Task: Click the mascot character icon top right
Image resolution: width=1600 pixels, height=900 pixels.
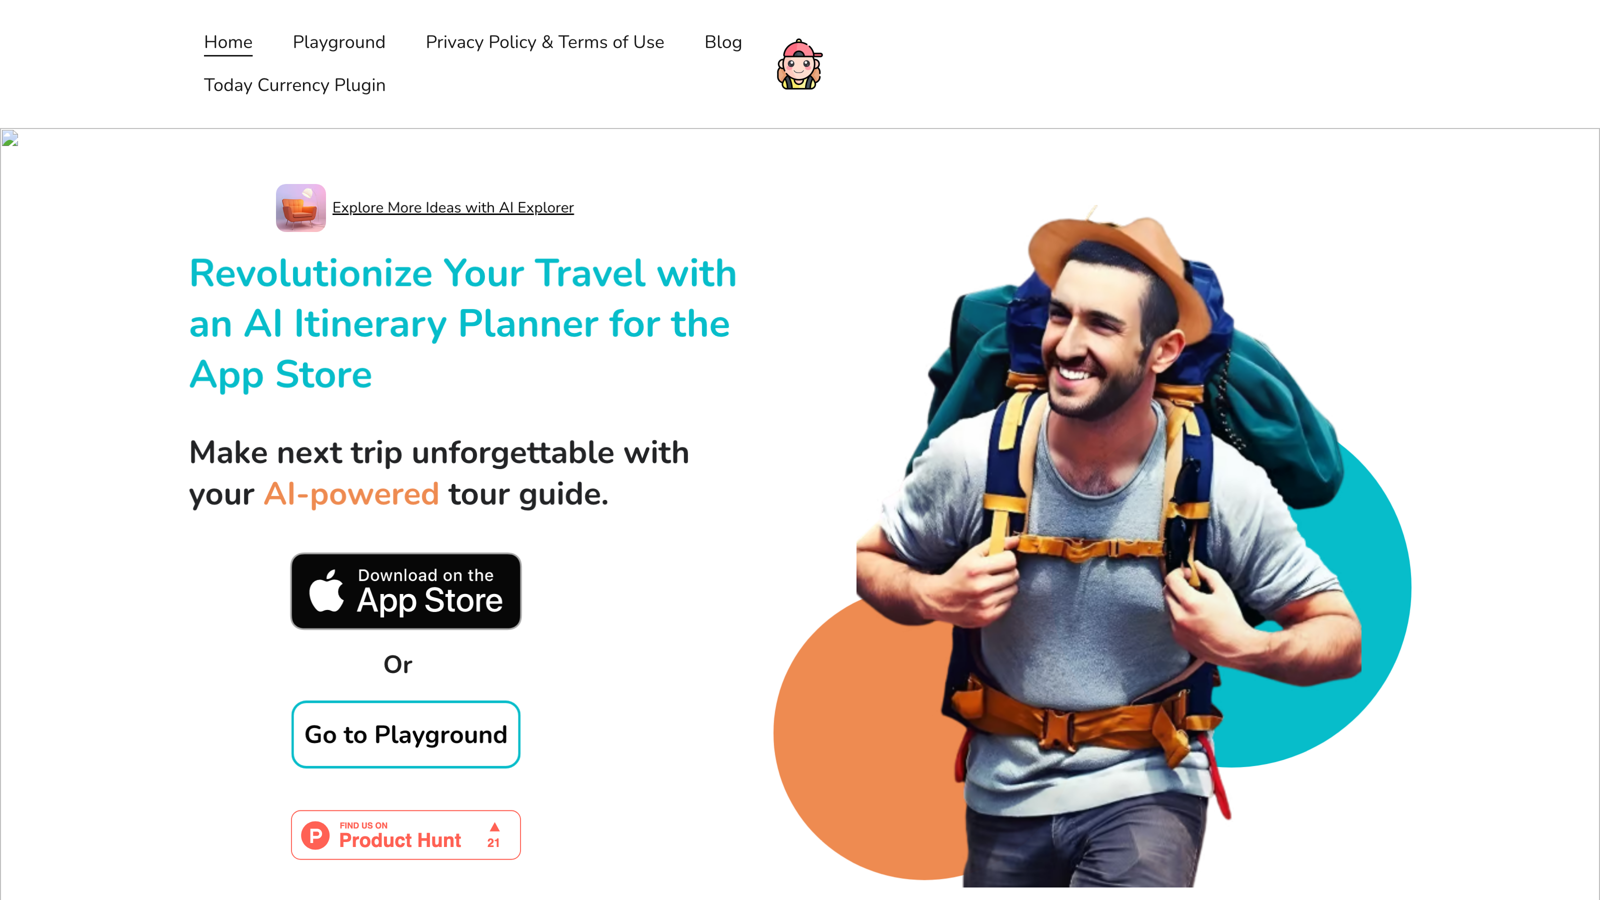Action: point(801,63)
